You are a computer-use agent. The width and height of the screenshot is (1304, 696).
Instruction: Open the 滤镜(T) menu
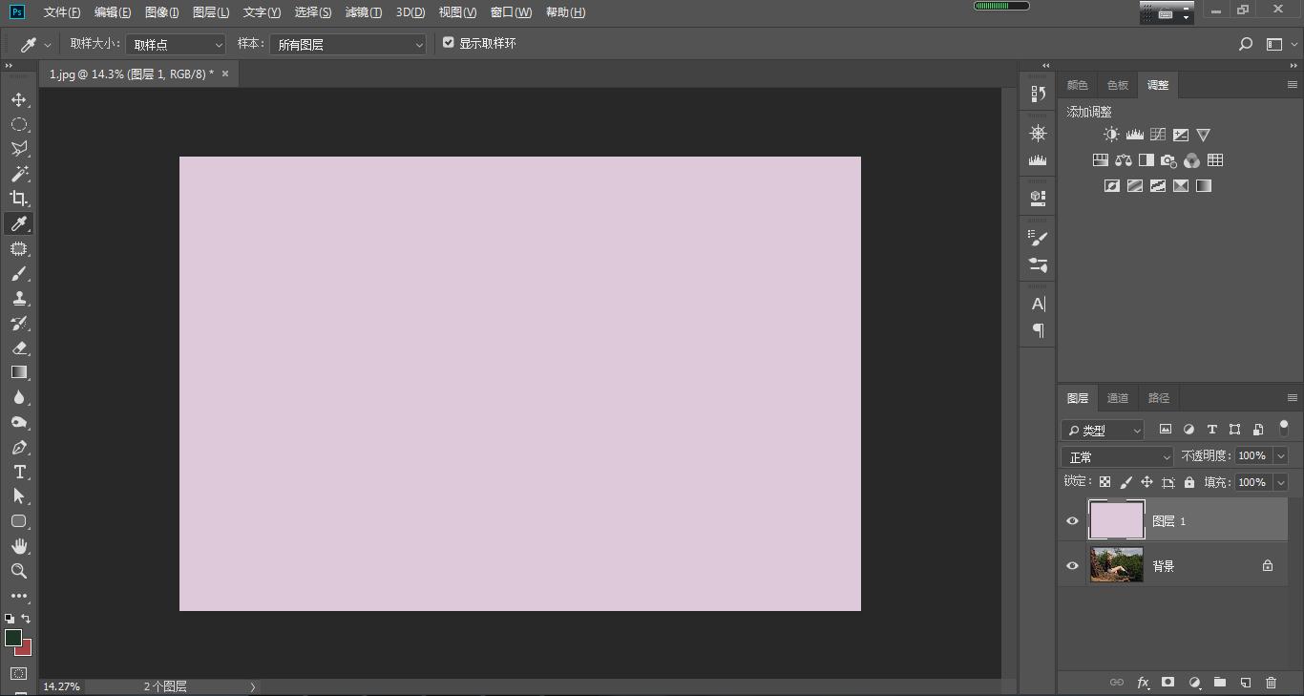[x=363, y=12]
